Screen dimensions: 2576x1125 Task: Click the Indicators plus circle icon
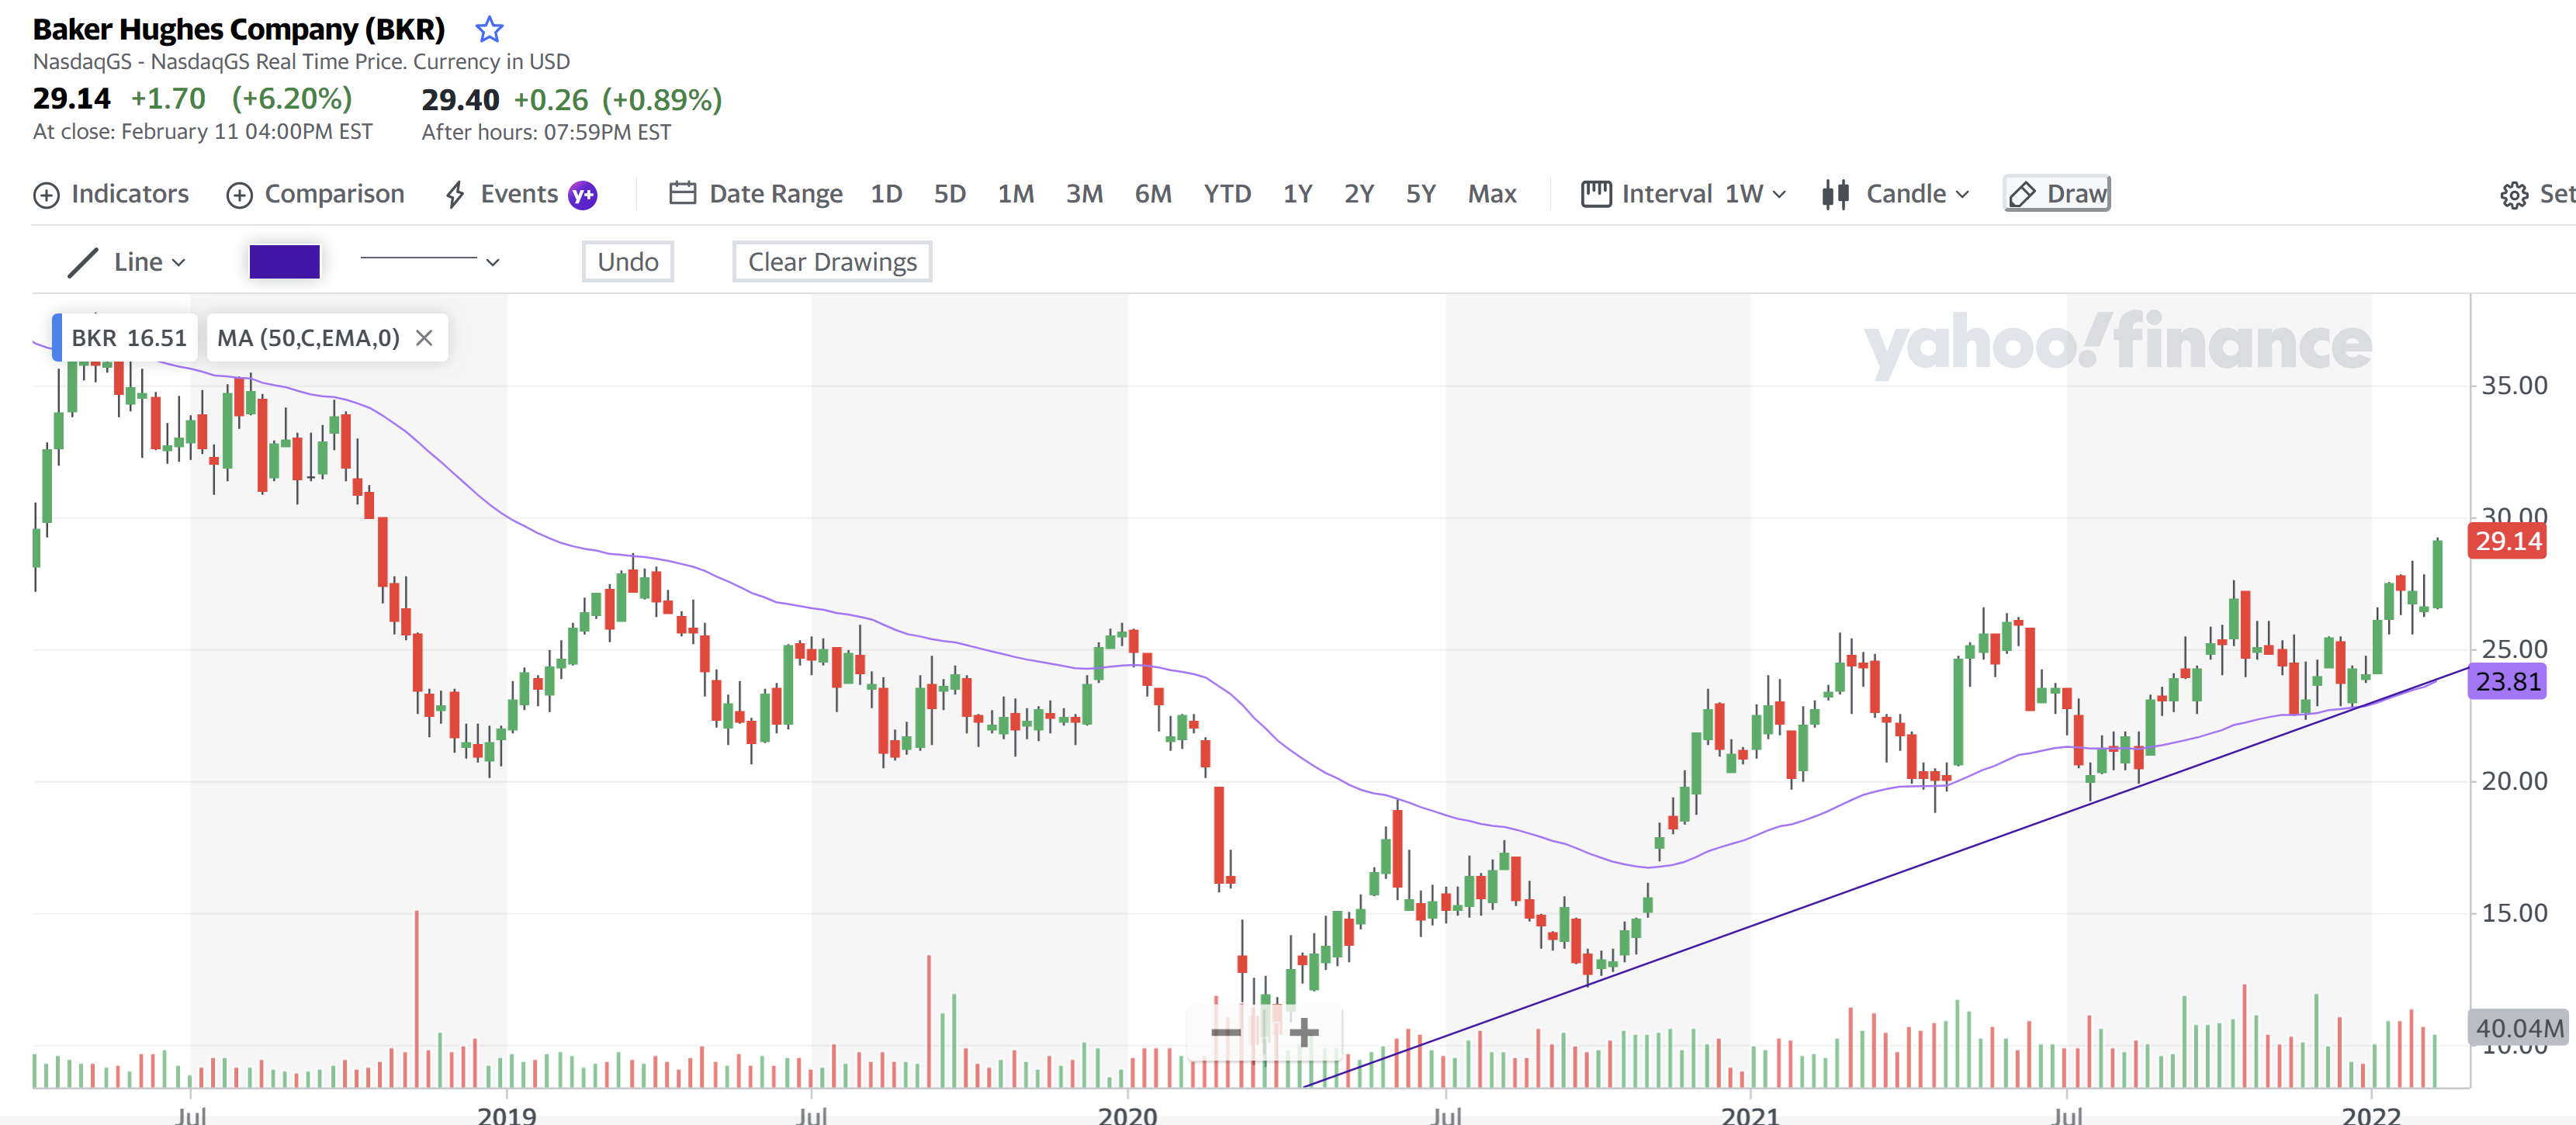pyautogui.click(x=46, y=195)
